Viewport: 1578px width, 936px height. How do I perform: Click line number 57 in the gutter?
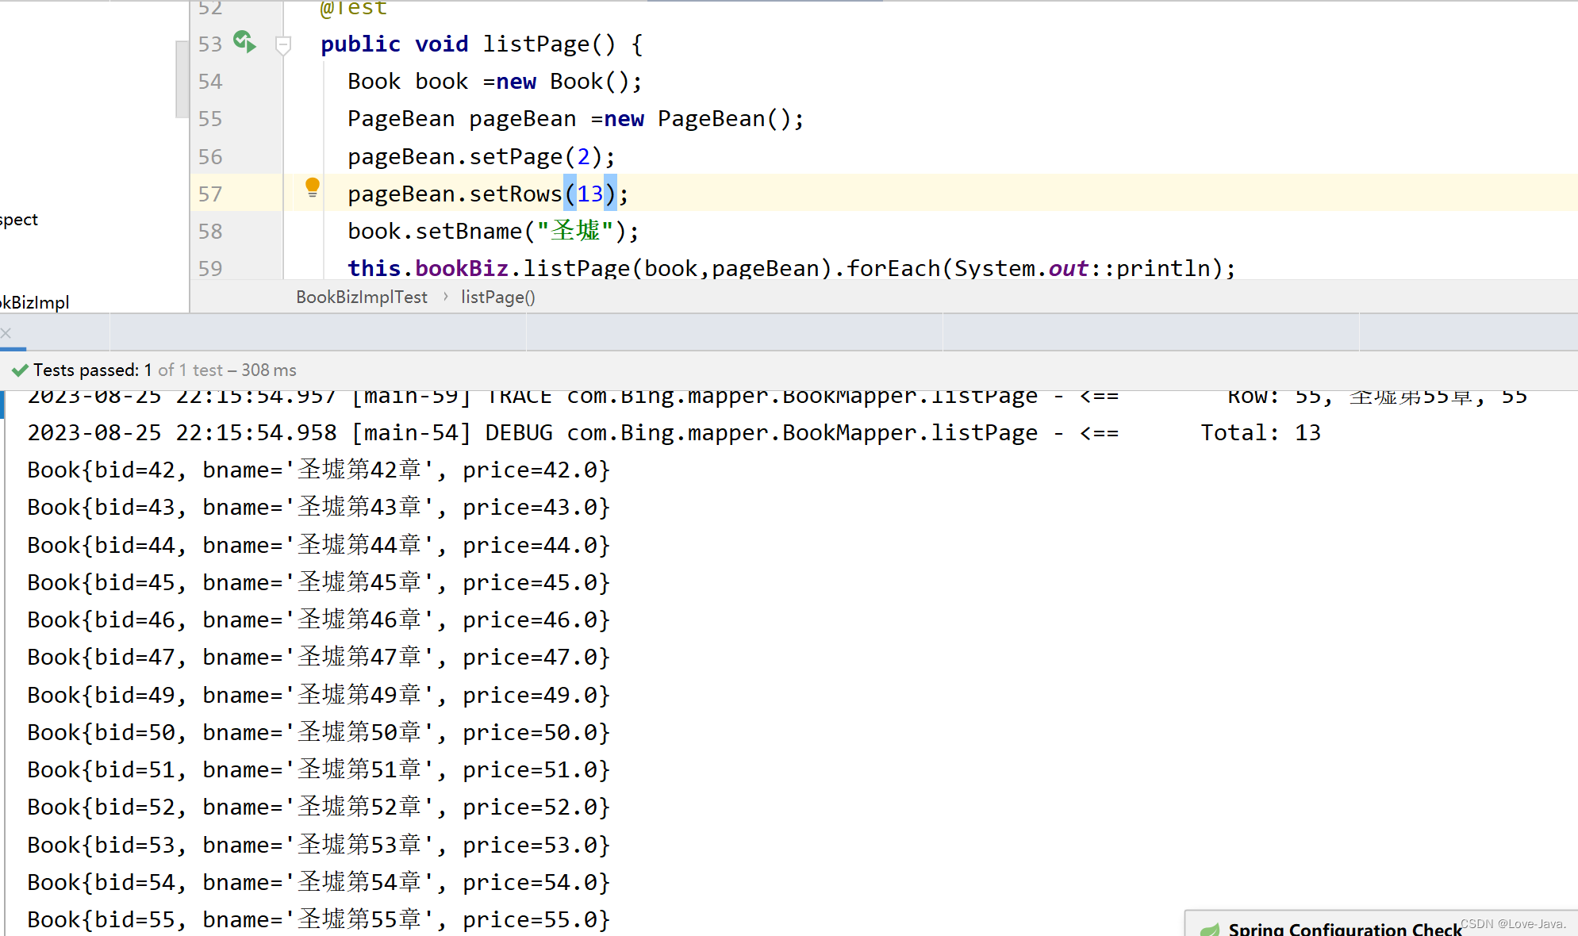click(210, 193)
